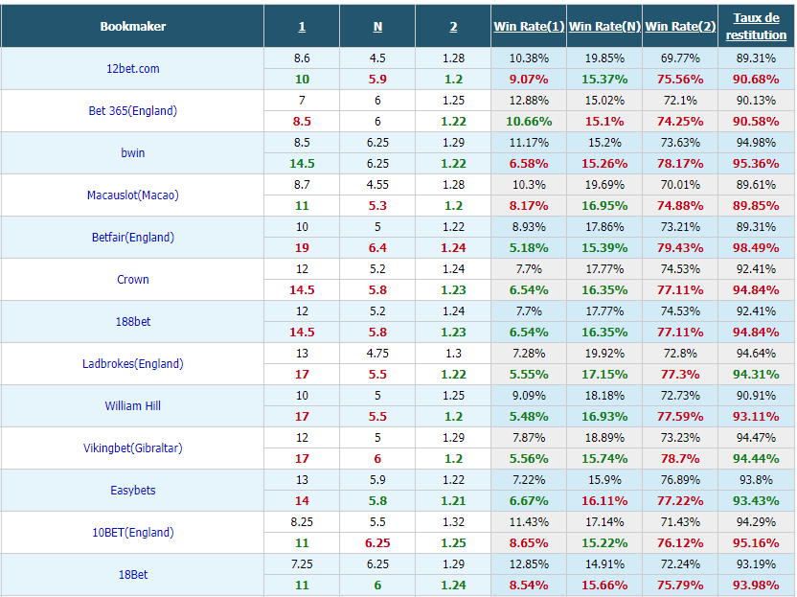797x597 pixels.
Task: Open the 12bet.com bookmaker link
Action: click(x=132, y=69)
